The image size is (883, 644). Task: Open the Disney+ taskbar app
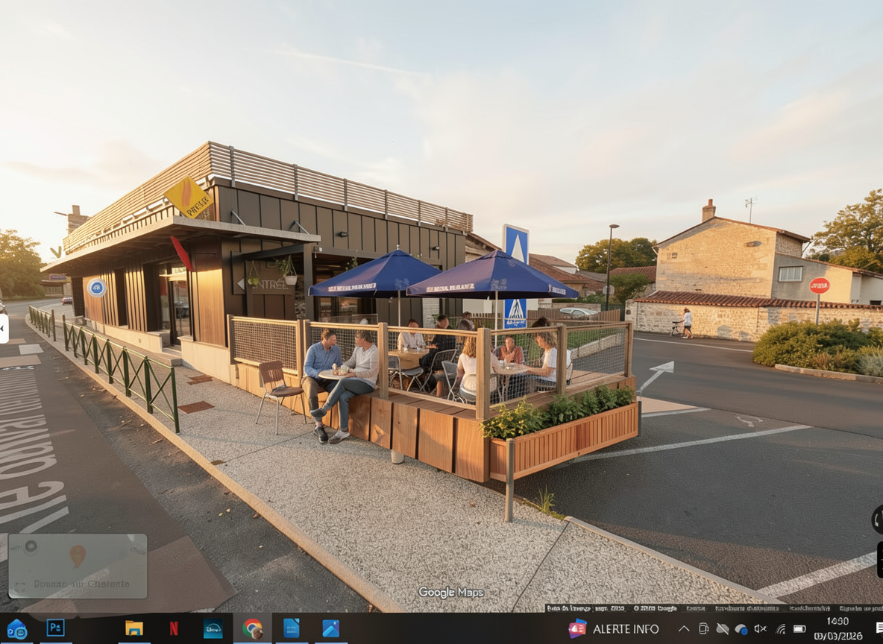[213, 628]
